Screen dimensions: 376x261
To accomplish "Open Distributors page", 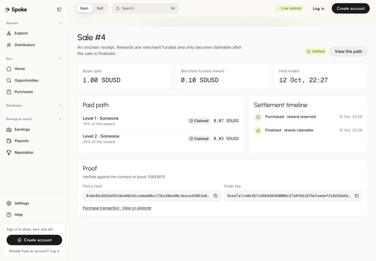I will point(34,45).
